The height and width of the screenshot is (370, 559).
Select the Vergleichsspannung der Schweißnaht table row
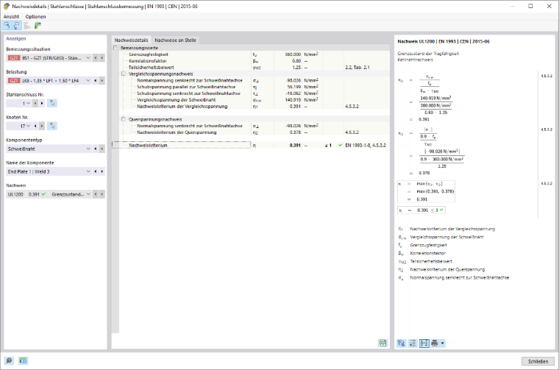coord(254,100)
